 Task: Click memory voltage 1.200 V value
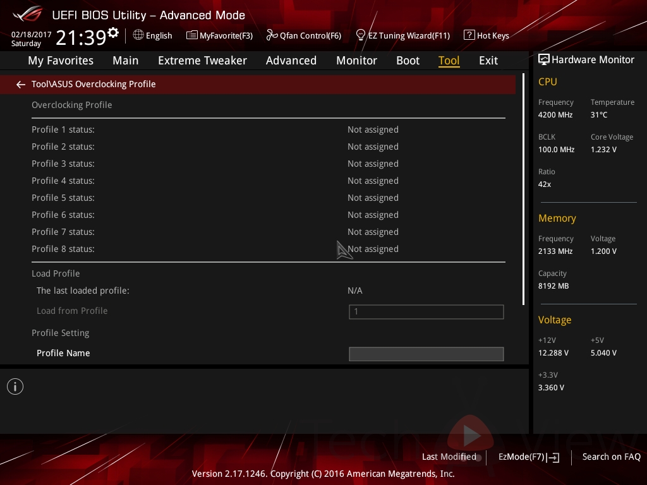[x=603, y=251]
